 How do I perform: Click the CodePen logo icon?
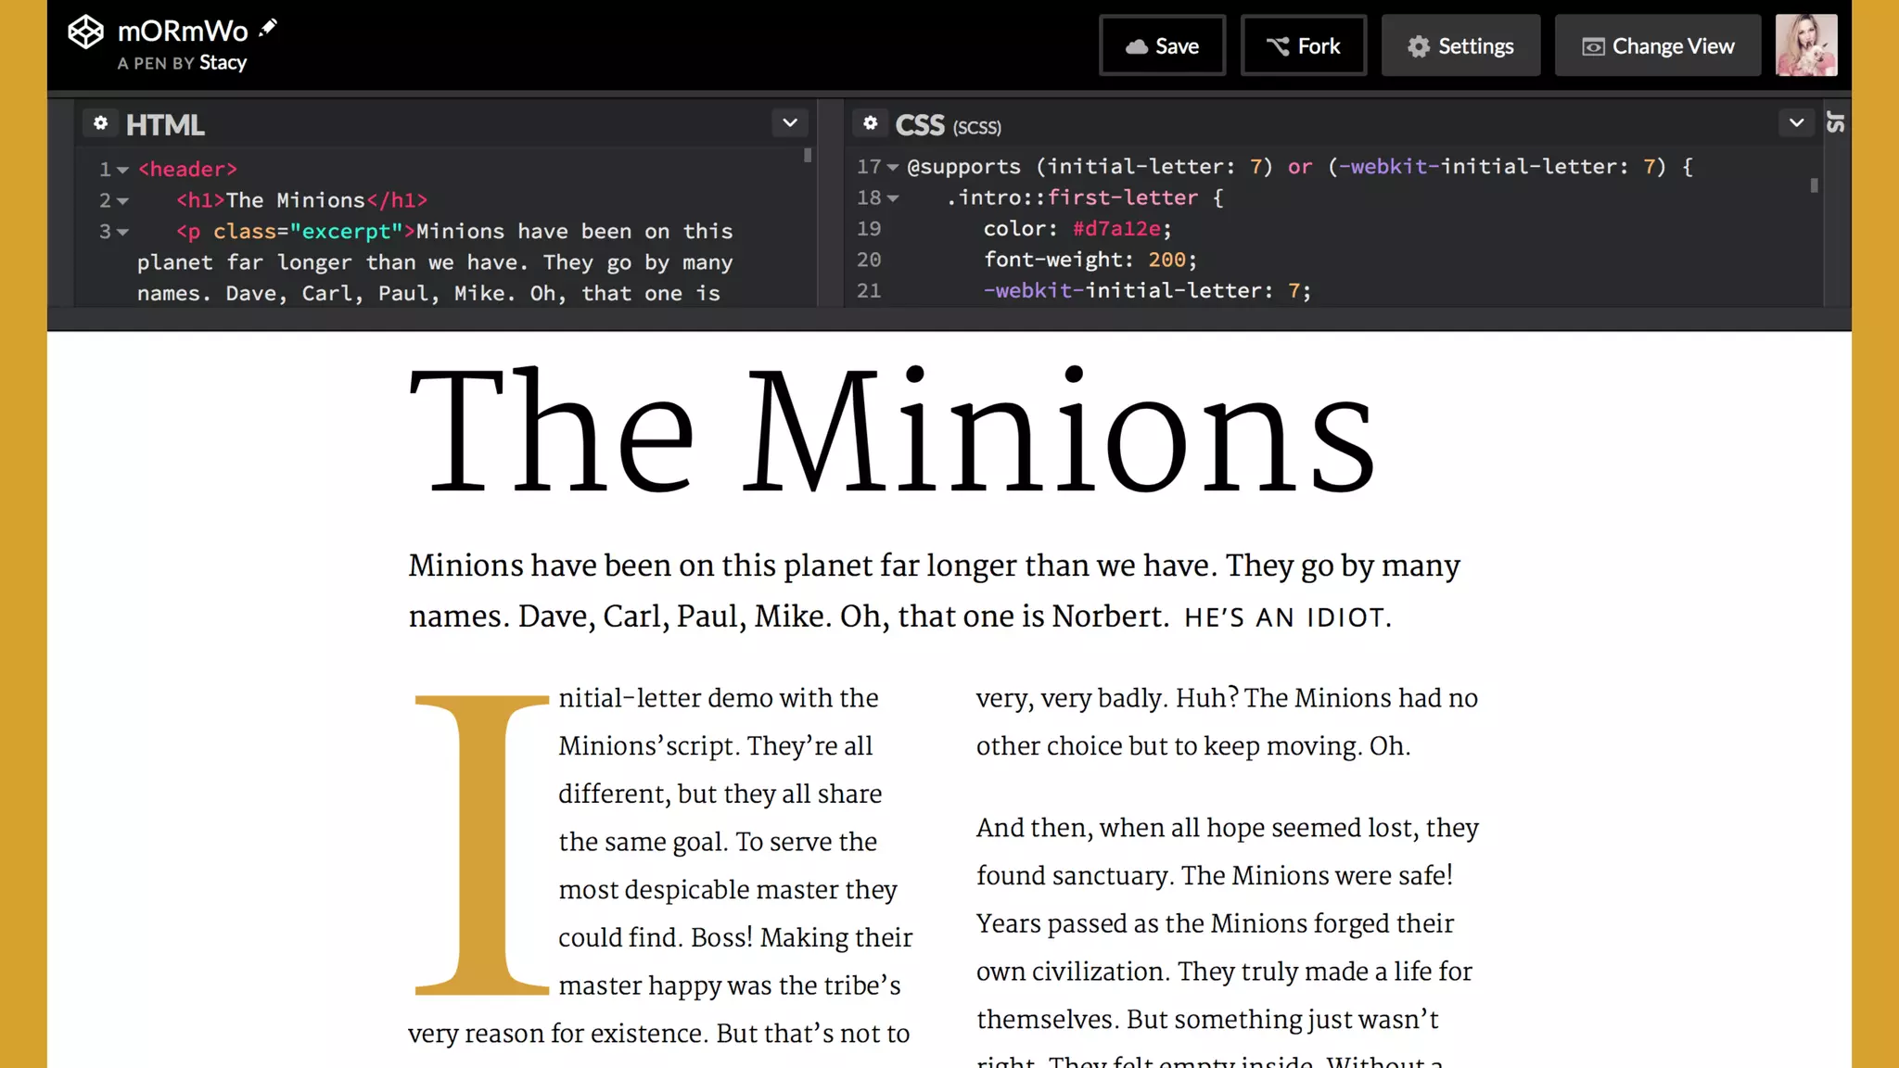click(85, 32)
